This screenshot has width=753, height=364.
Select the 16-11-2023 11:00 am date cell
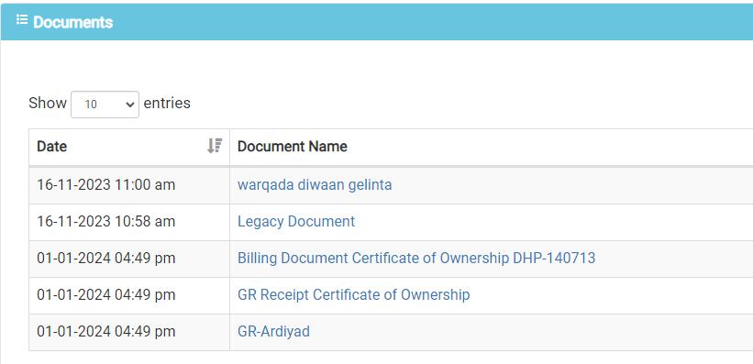(x=129, y=185)
